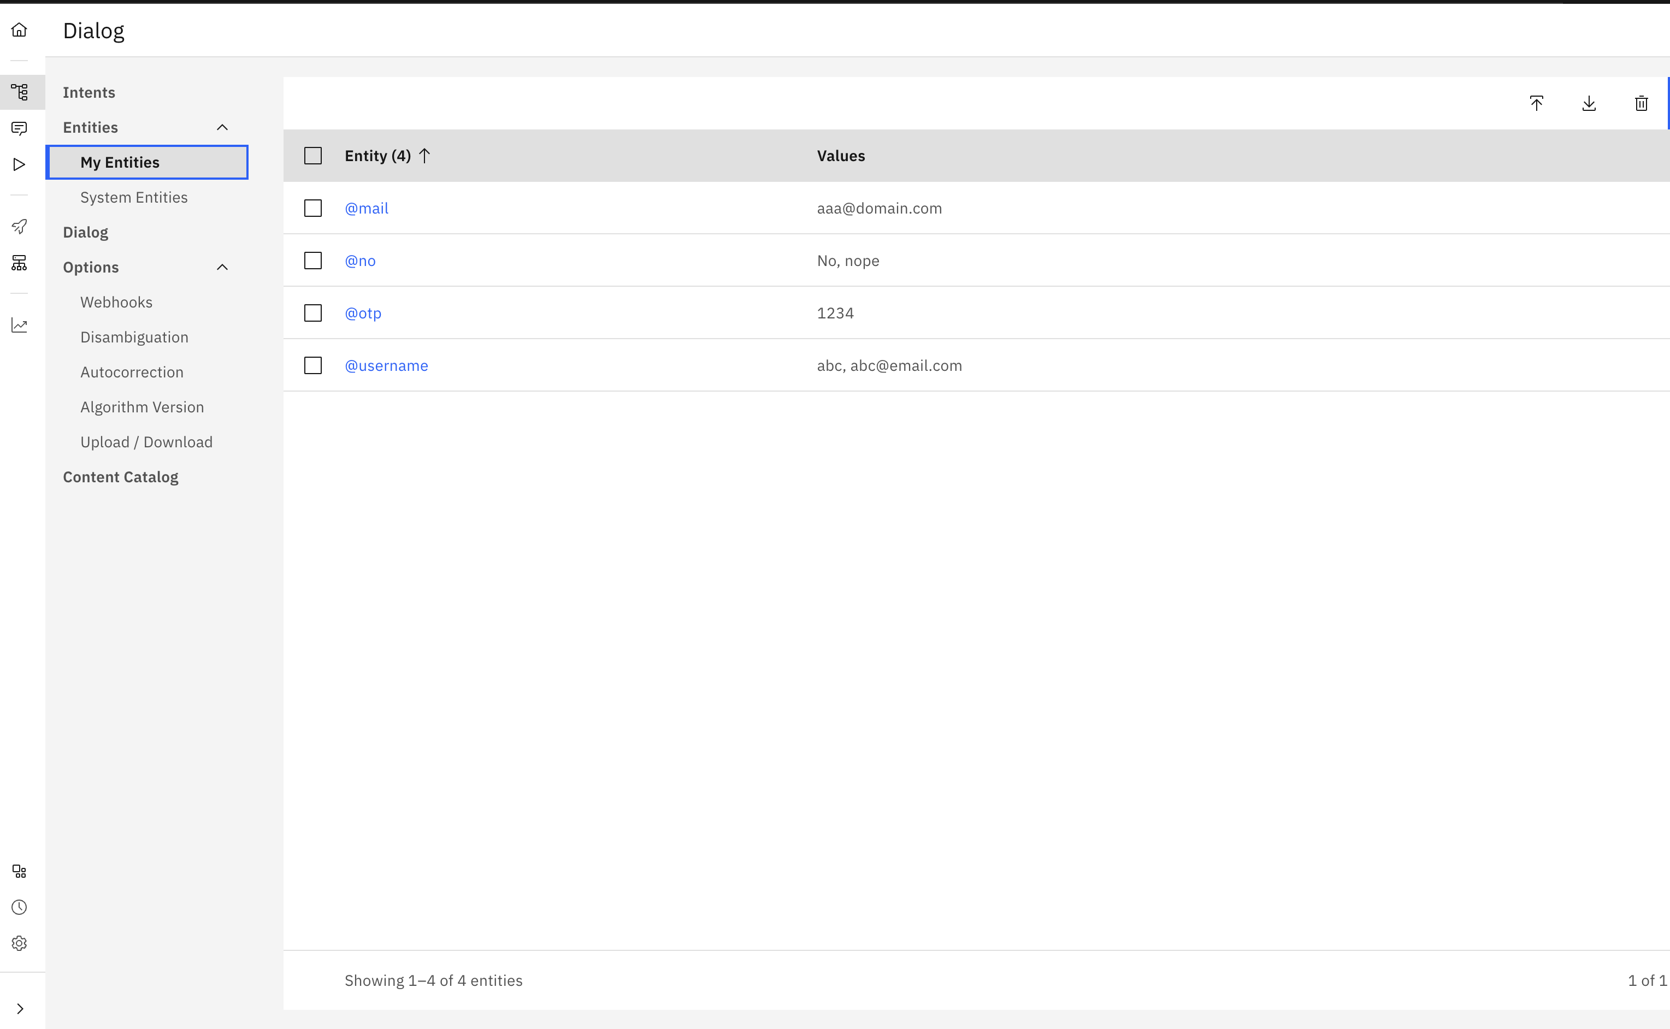Image resolution: width=1670 pixels, height=1029 pixels.
Task: Click the trash delete icon
Action: click(1641, 103)
